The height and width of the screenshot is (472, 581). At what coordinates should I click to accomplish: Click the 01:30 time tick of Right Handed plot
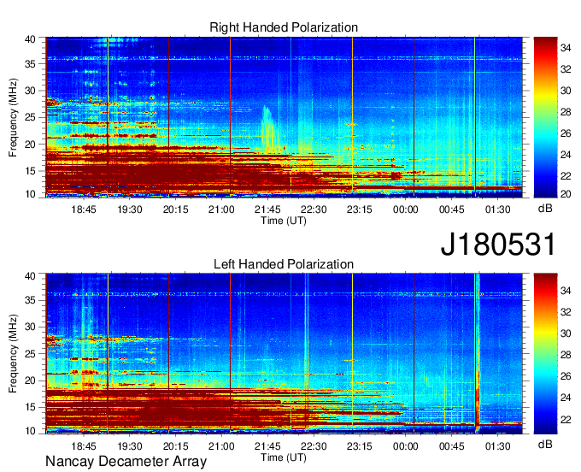tap(498, 209)
